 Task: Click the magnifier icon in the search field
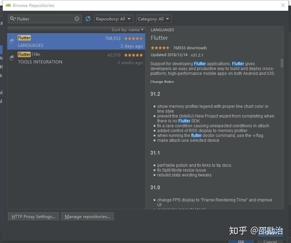click(12, 19)
